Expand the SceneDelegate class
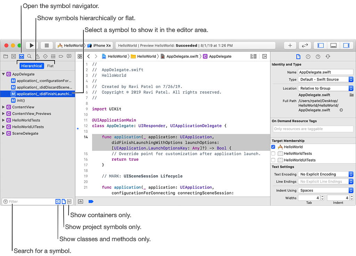The image size is (356, 256). tap(3, 133)
